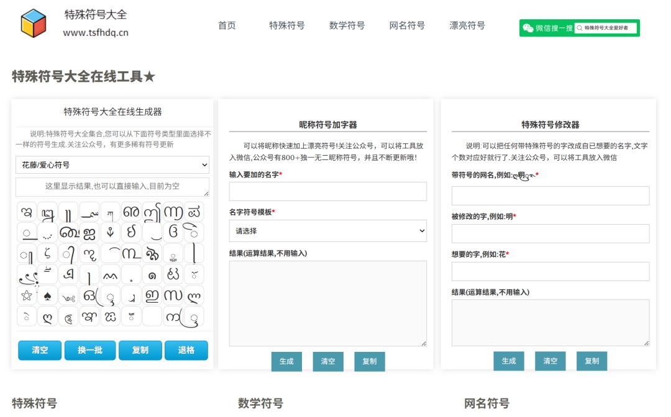Select the anchor symbol in the symbol grid
Viewport: 671px width, 417px height.
click(110, 233)
